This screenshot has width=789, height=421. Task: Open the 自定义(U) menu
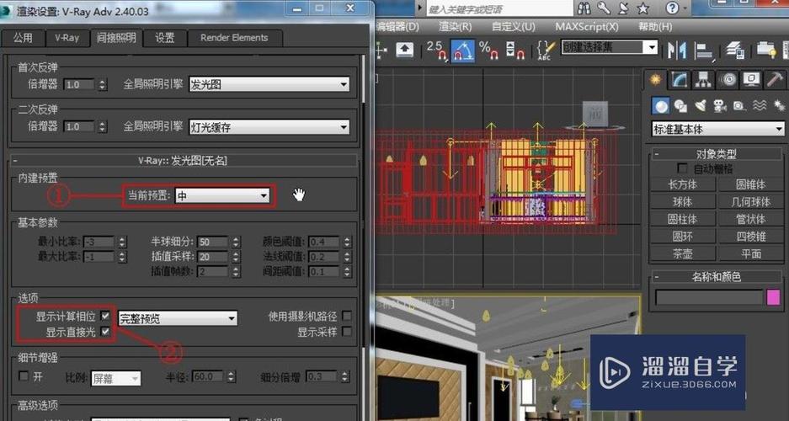pos(514,26)
